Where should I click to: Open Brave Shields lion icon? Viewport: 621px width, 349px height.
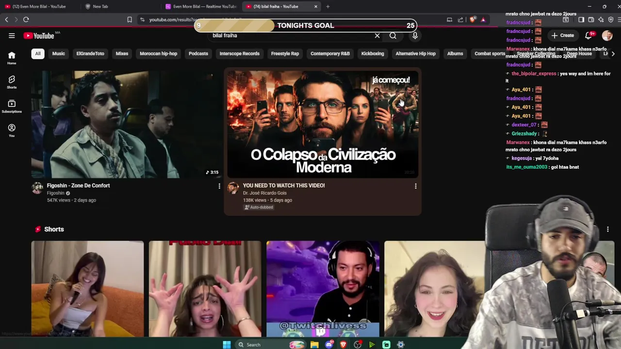[472, 19]
